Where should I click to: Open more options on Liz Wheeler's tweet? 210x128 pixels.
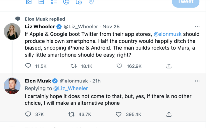tap(197, 27)
